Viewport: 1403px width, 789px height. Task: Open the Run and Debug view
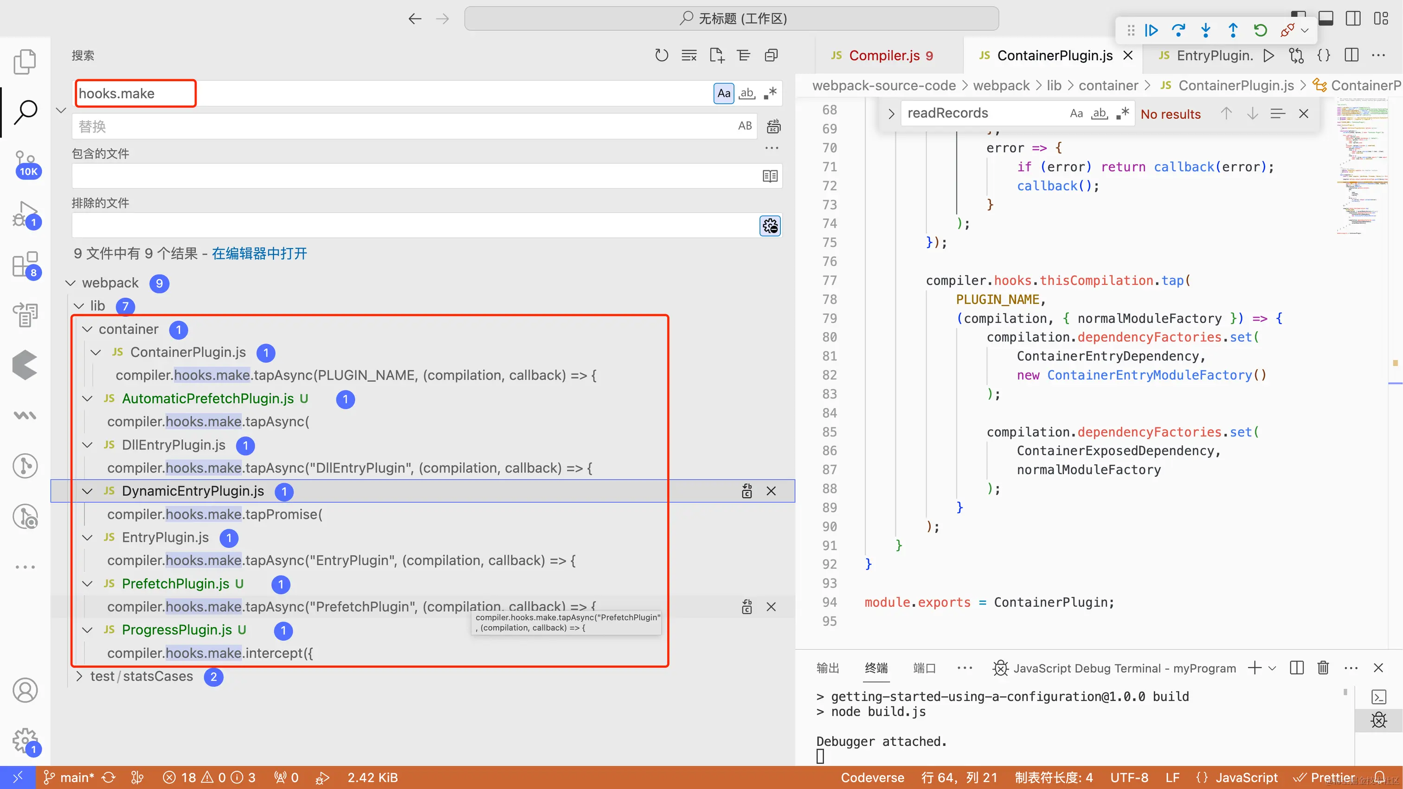click(x=25, y=214)
